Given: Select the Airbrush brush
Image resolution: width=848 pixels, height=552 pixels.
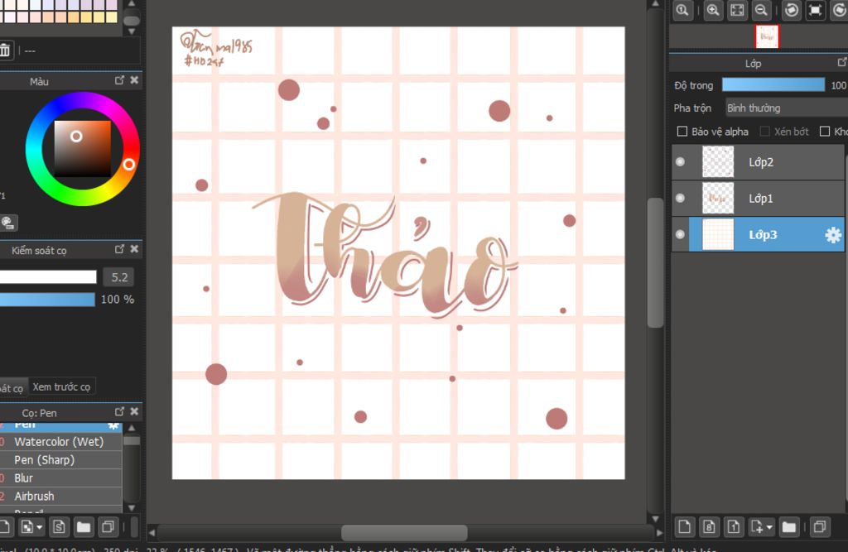Looking at the screenshot, I should (x=60, y=496).
